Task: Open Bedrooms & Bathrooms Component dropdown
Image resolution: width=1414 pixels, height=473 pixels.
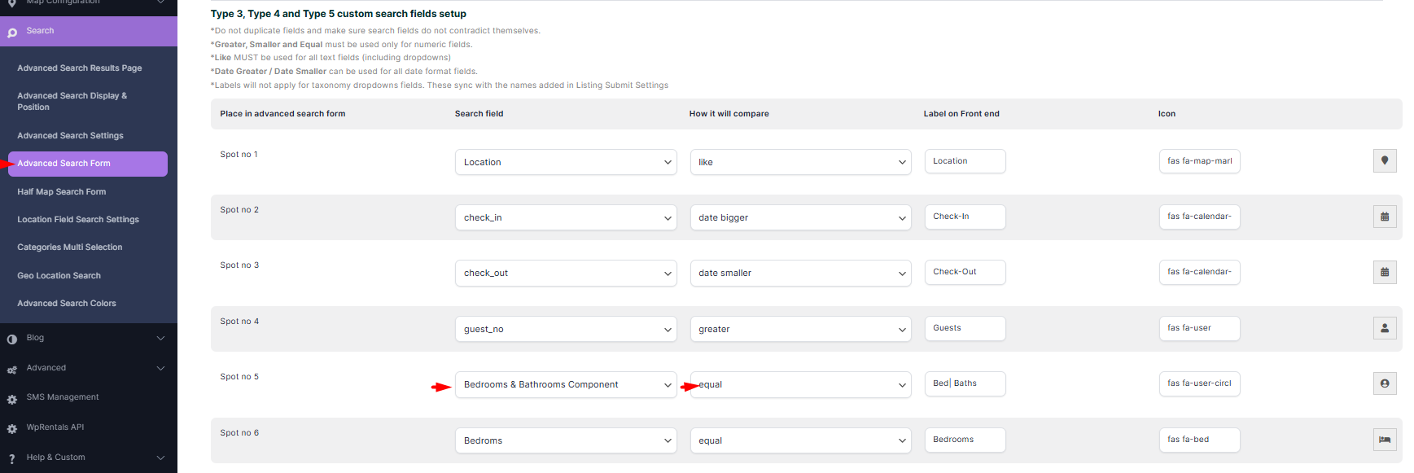Action: (x=565, y=384)
